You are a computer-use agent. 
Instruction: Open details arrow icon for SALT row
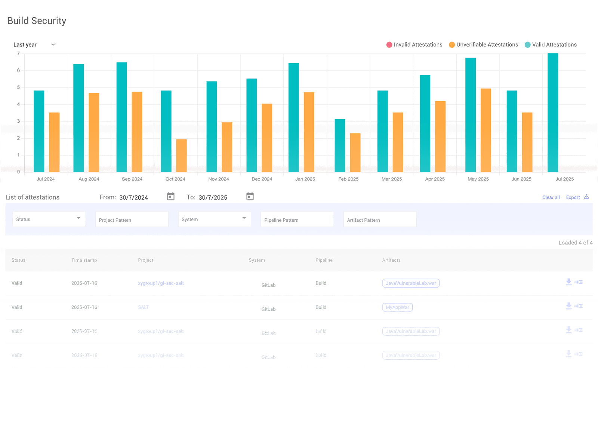pos(579,306)
